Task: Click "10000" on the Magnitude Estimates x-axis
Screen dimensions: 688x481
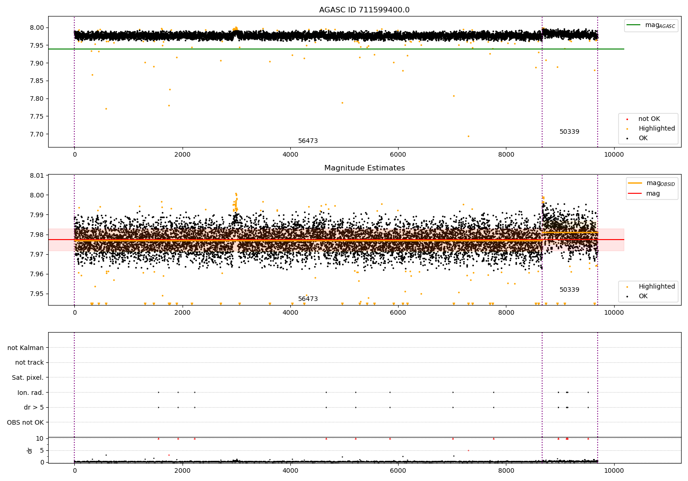Action: coord(614,313)
